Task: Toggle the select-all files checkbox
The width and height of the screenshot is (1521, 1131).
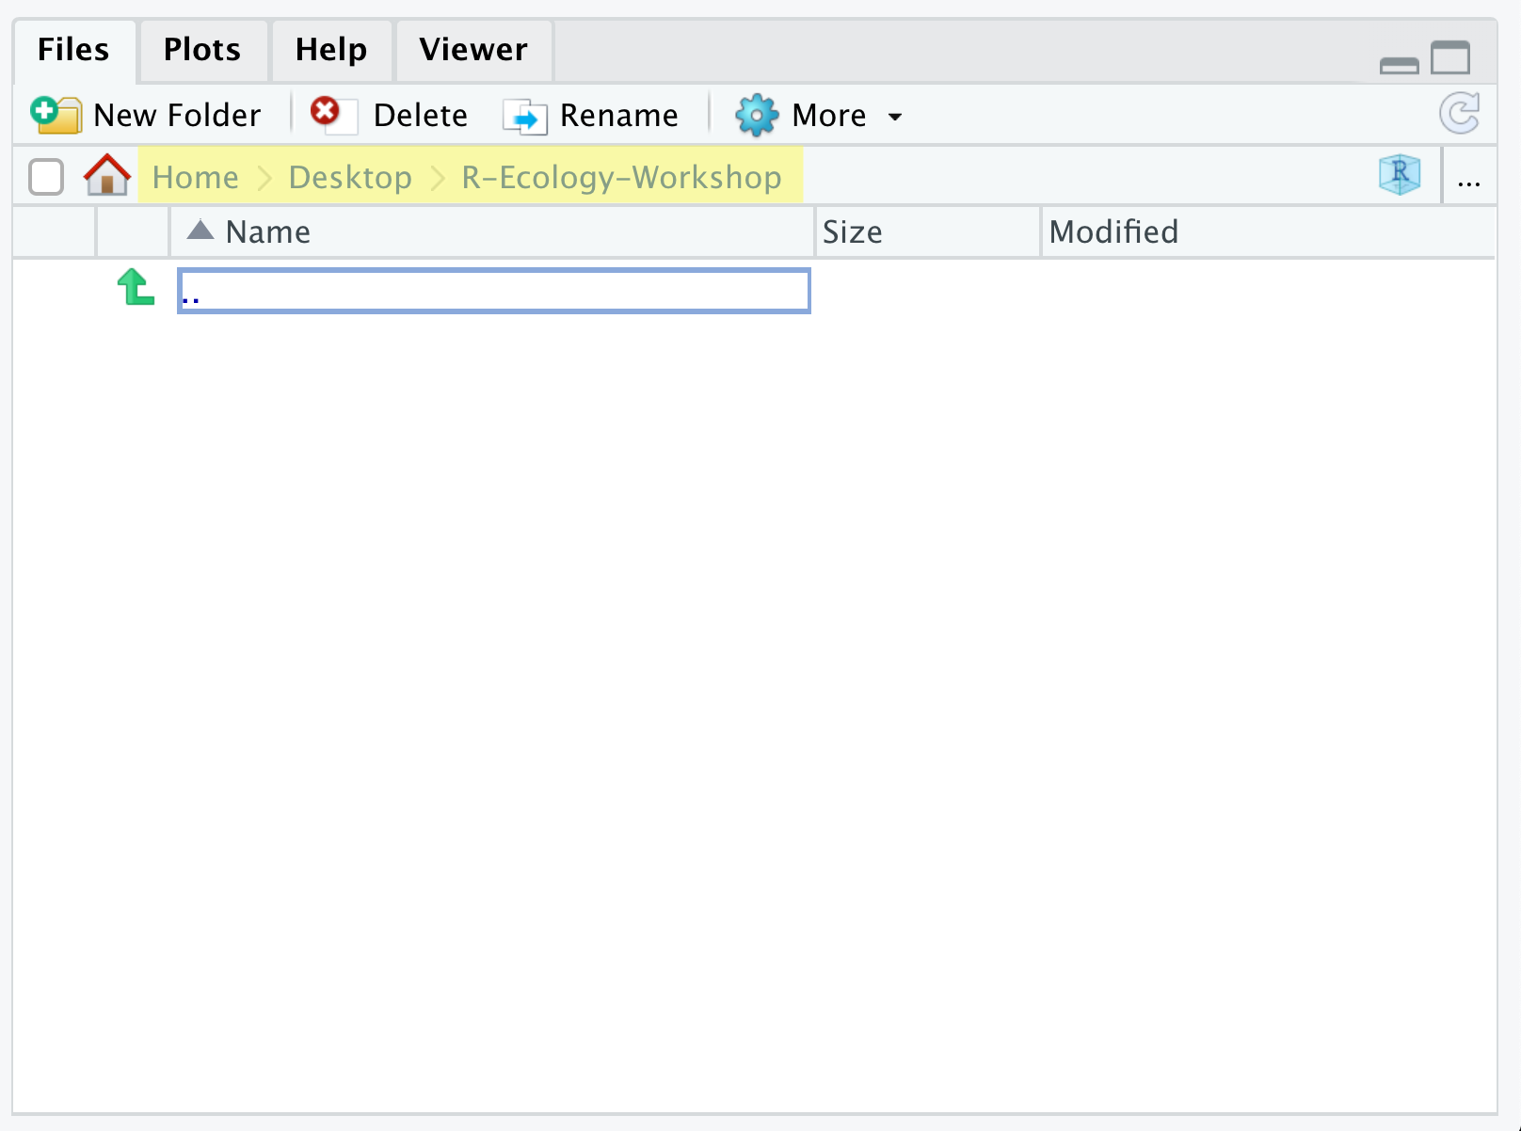Action: [44, 176]
